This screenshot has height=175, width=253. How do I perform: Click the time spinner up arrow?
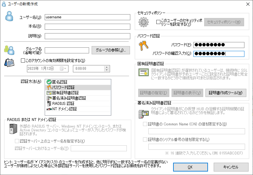[107, 67]
